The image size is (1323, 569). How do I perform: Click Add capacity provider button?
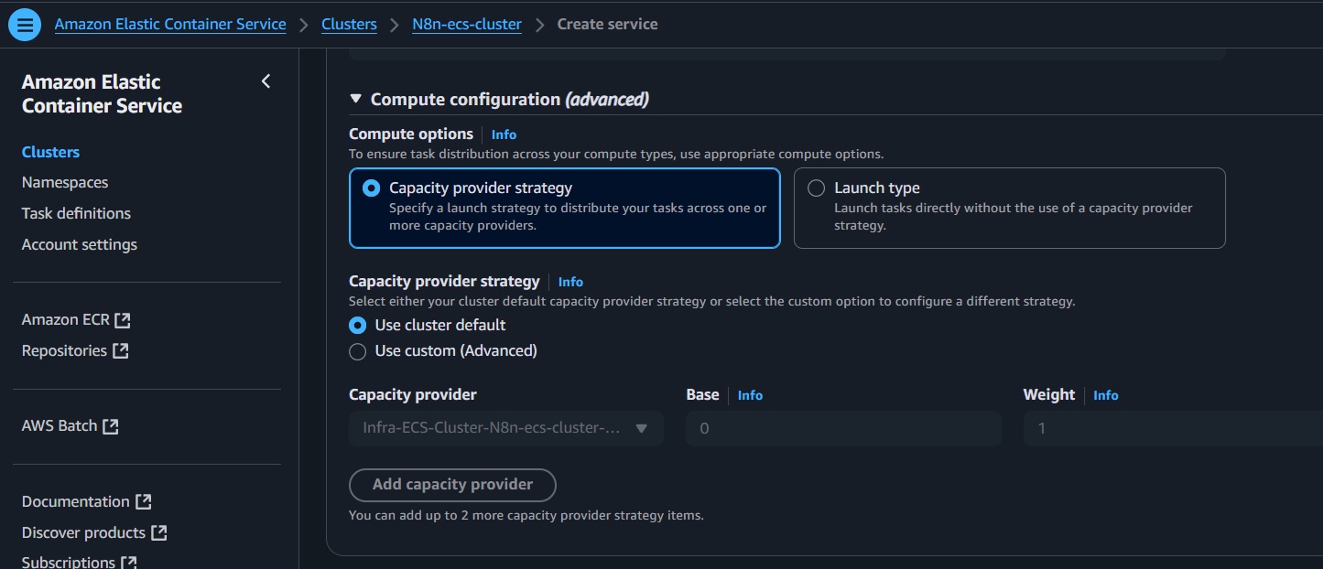[x=452, y=485]
